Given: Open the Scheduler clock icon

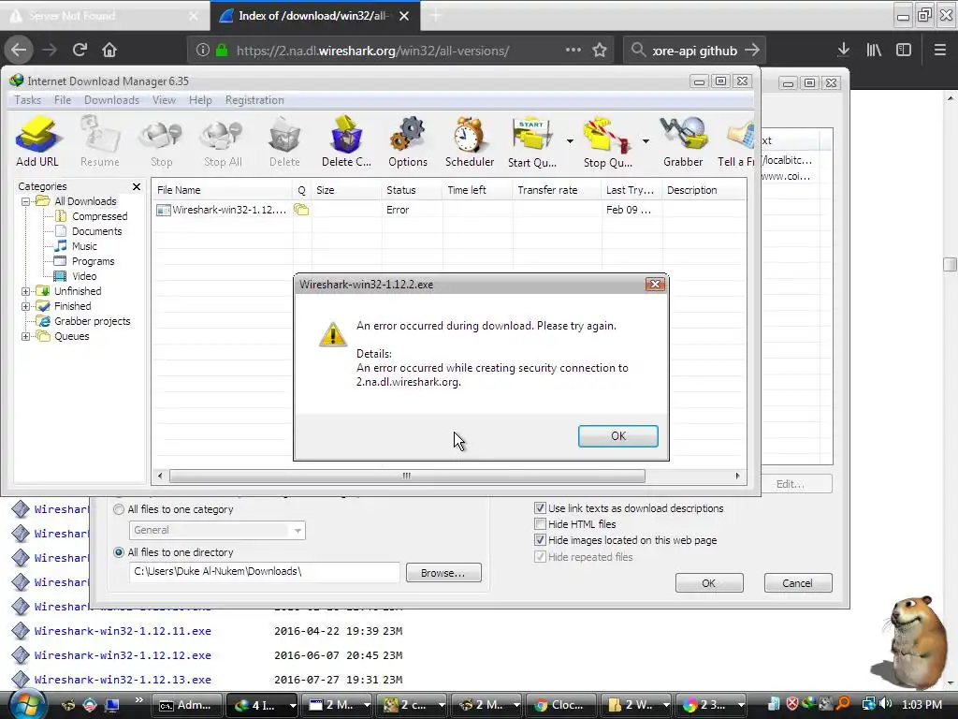Looking at the screenshot, I should [x=470, y=141].
